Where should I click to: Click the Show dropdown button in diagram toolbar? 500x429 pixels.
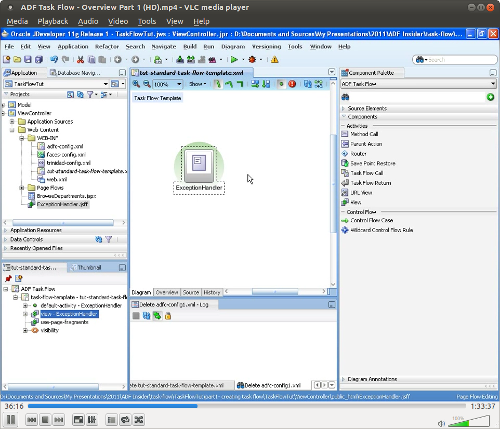pyautogui.click(x=198, y=84)
